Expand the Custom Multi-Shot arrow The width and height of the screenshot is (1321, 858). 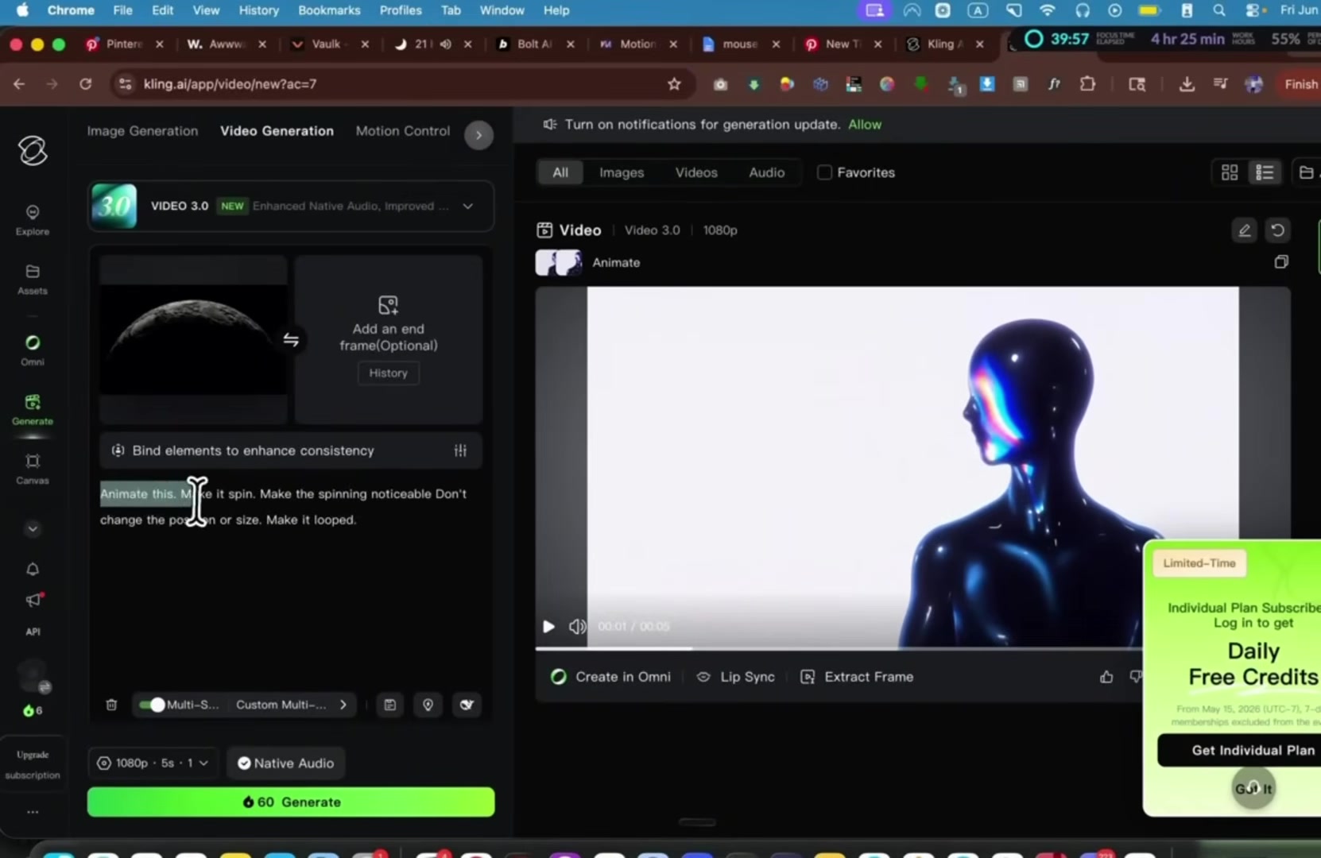[343, 705]
